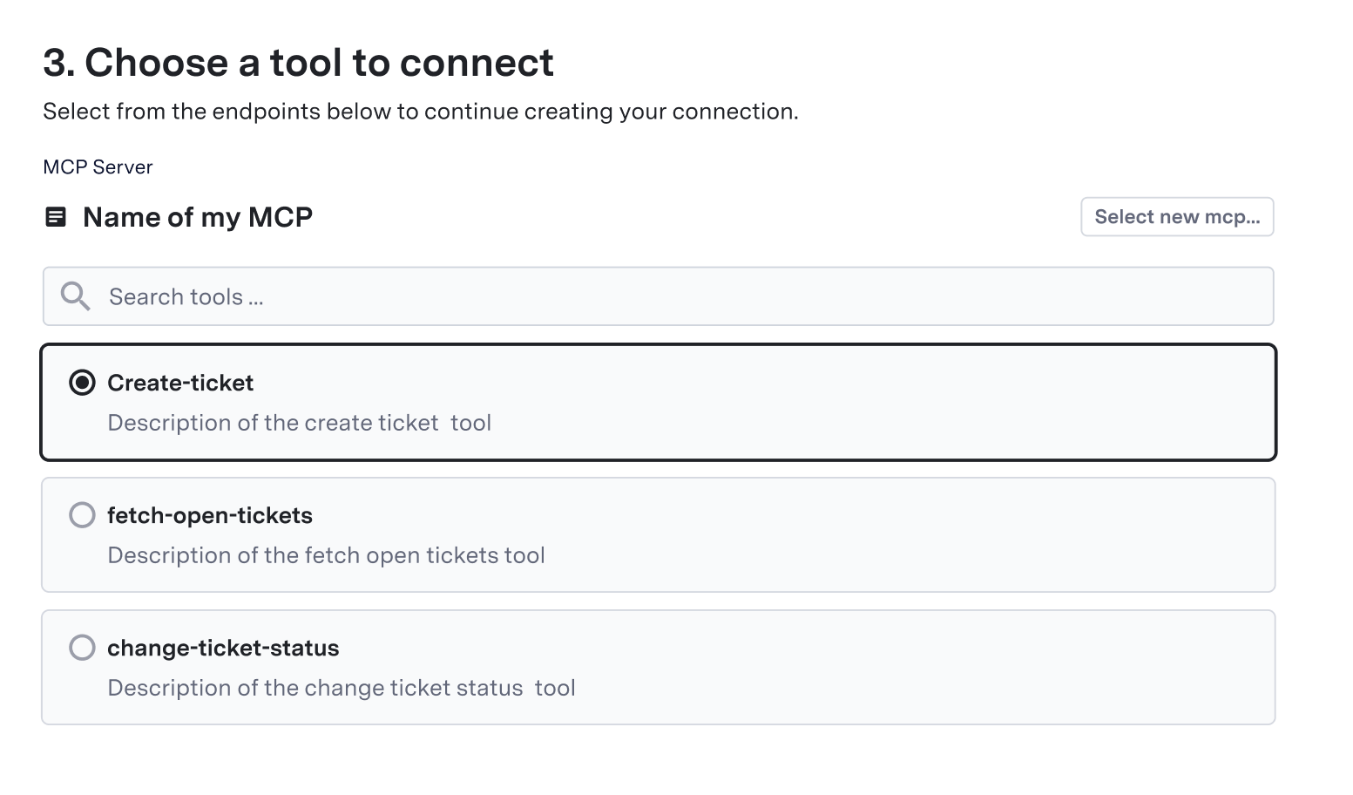Open the Select new mcp button

[x=1177, y=216]
